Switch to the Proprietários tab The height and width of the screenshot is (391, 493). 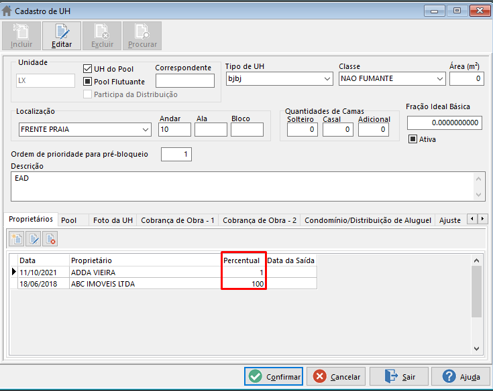tap(31, 219)
